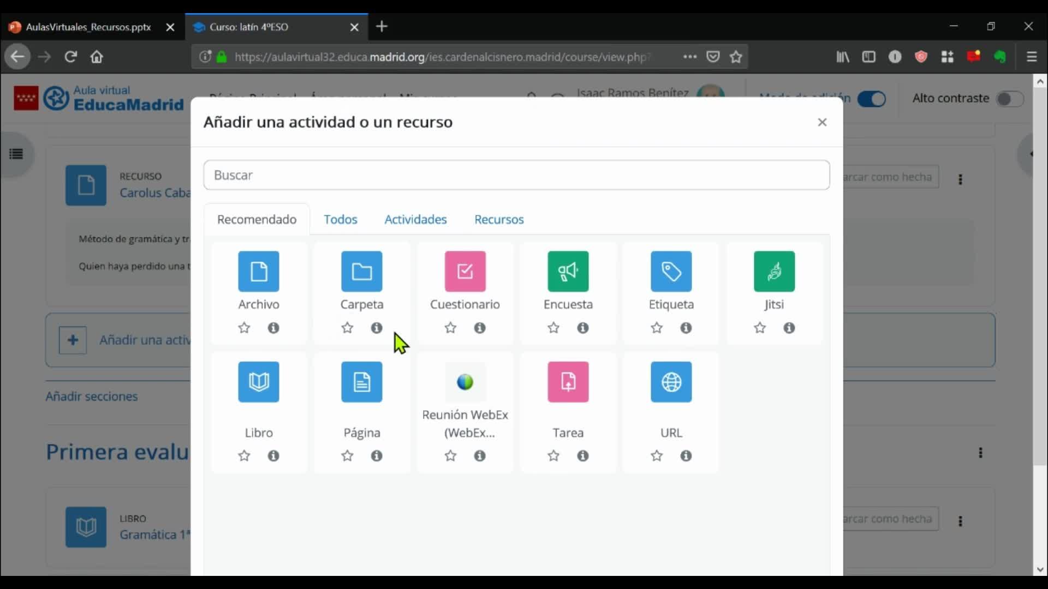
Task: Choose the URL globe icon
Action: [x=671, y=382]
